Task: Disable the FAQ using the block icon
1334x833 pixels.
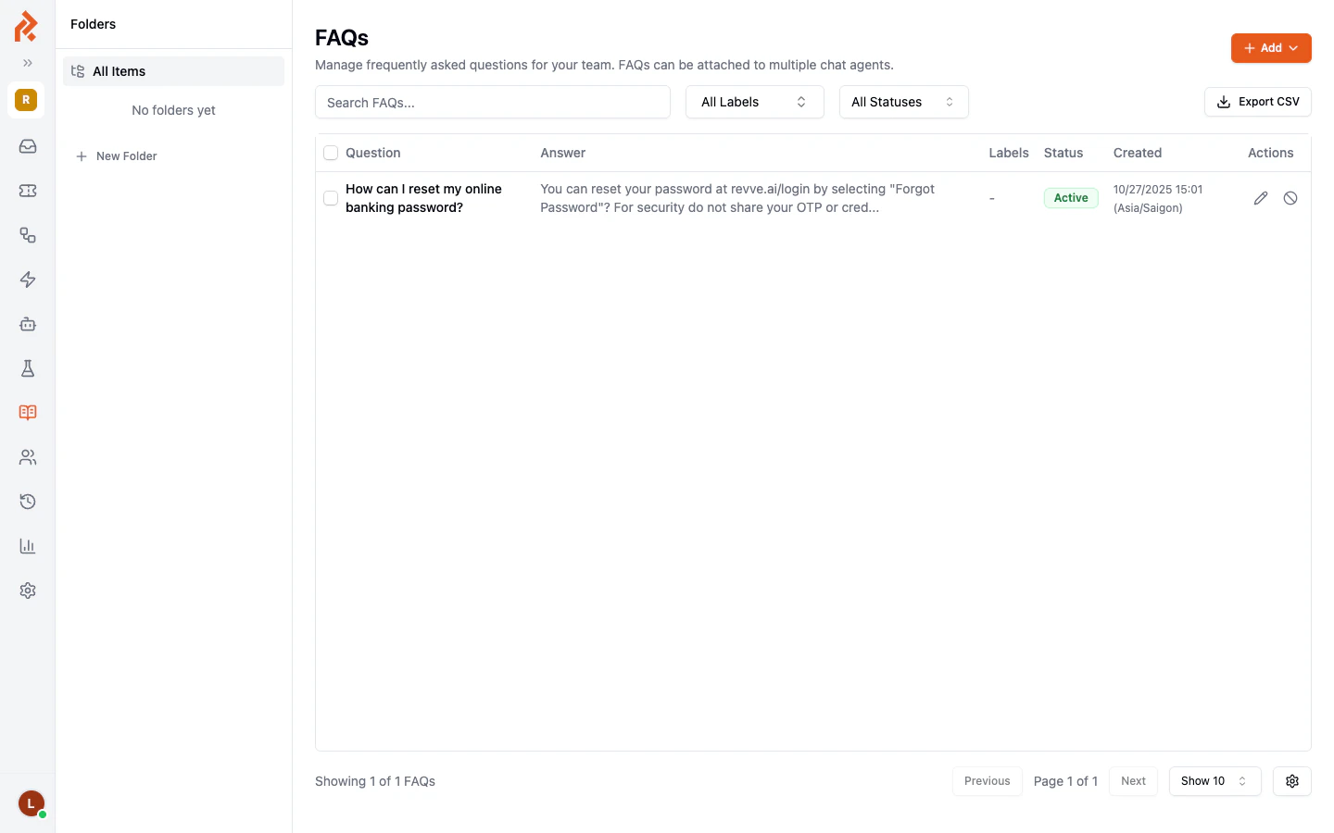Action: coord(1290,197)
